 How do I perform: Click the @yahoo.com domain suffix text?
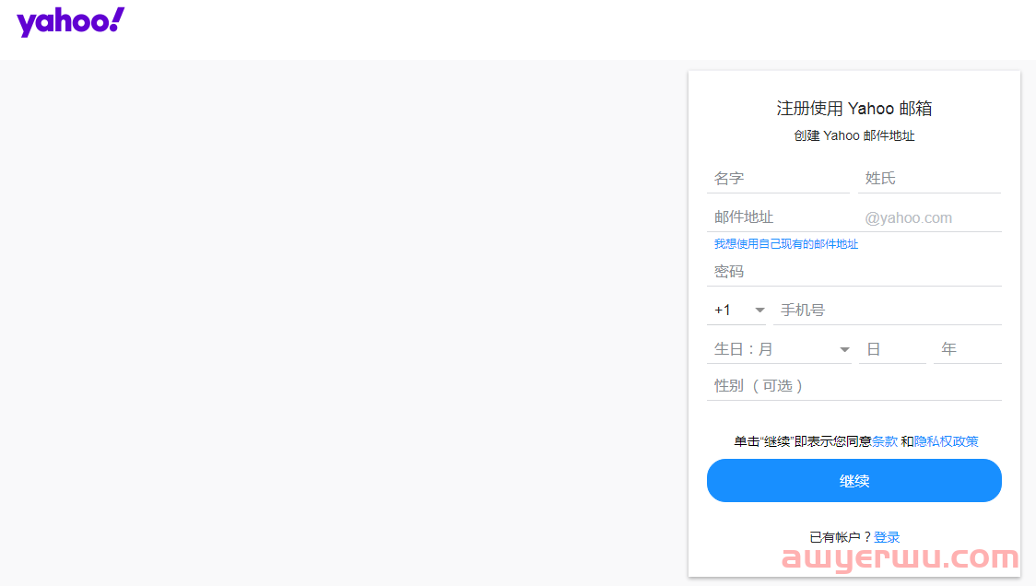(x=908, y=218)
